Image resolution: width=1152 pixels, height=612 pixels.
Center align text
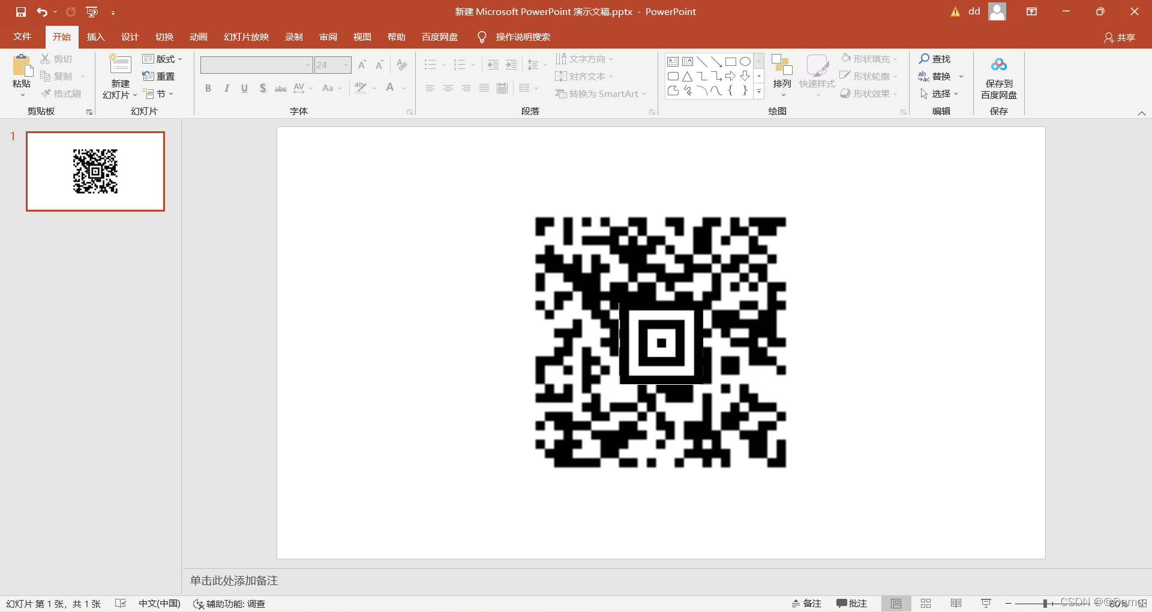tap(448, 88)
